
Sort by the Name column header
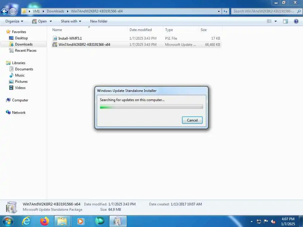pyautogui.click(x=89, y=30)
